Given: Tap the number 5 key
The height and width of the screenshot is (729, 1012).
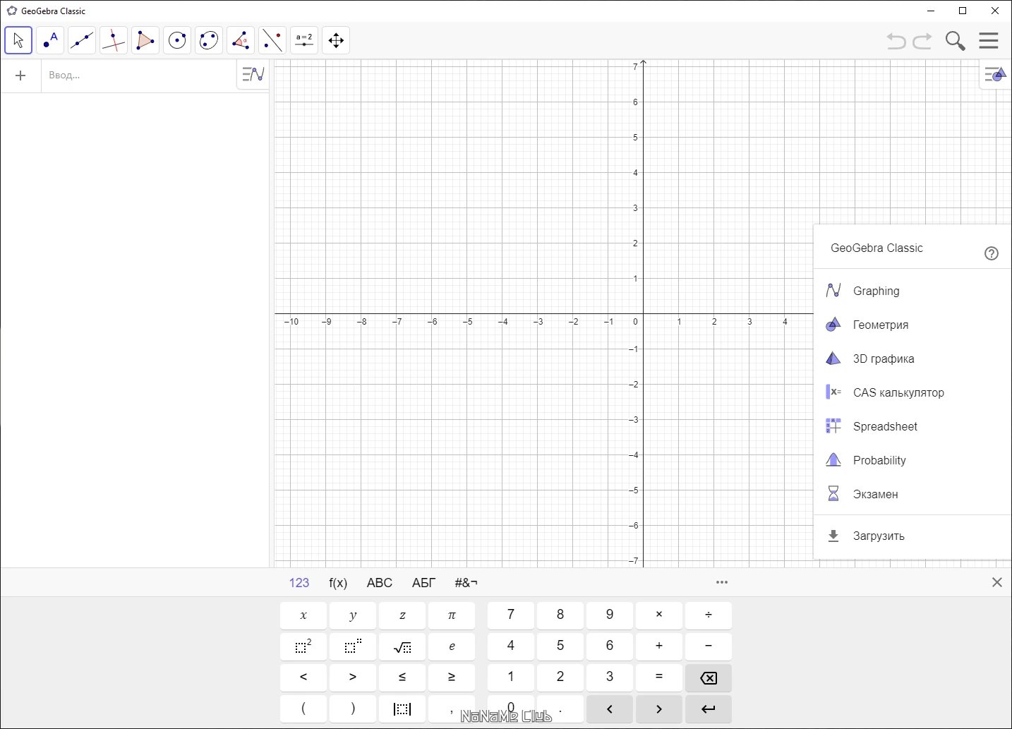Looking at the screenshot, I should click(560, 646).
